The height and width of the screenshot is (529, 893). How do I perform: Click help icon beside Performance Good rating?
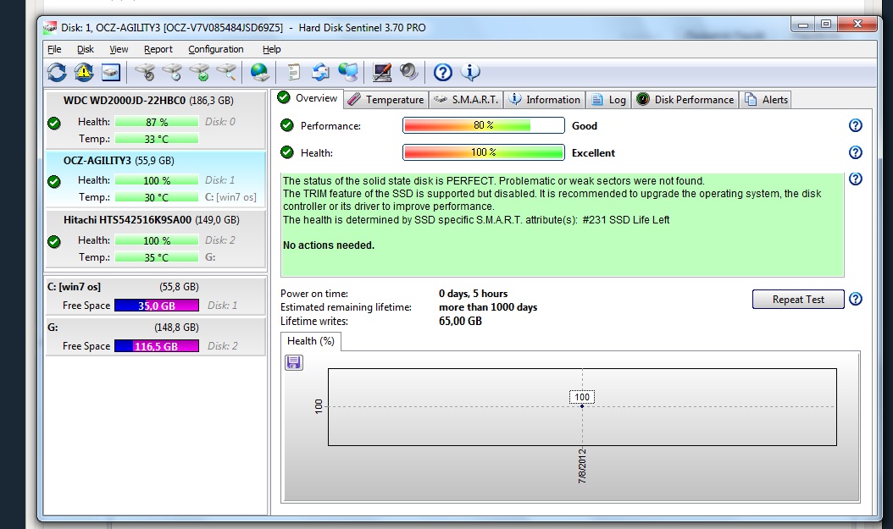[x=855, y=126]
